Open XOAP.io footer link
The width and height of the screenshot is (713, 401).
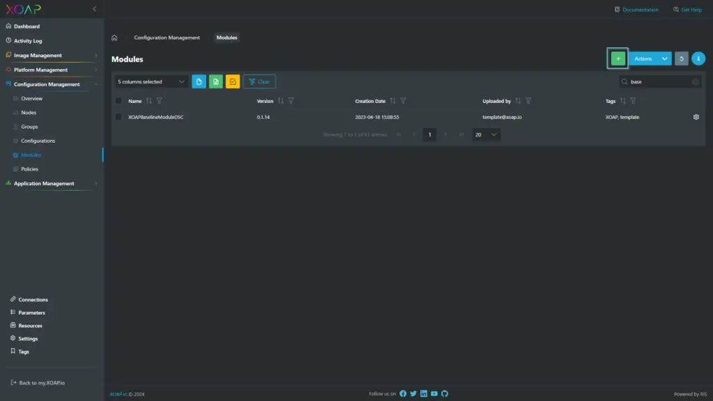pyautogui.click(x=118, y=394)
